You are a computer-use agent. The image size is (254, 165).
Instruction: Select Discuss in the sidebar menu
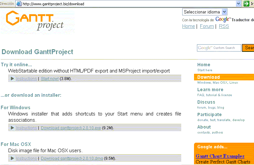[x=206, y=102]
